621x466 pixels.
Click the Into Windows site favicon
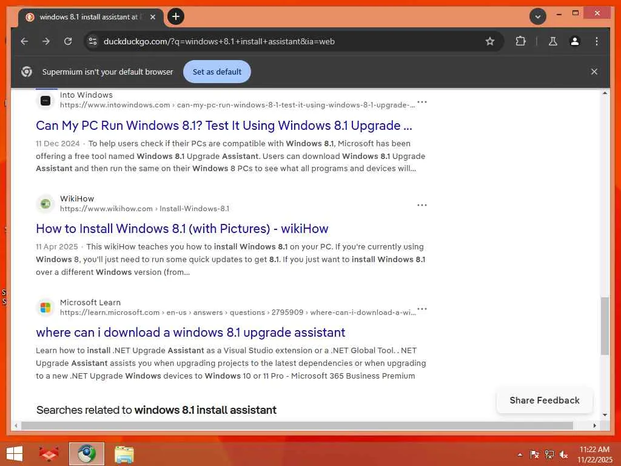(x=45, y=101)
